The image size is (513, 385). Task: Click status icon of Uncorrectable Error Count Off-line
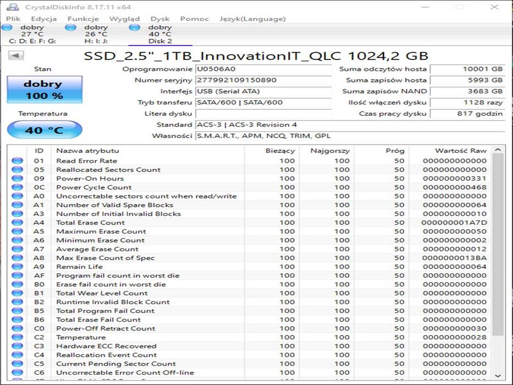[x=18, y=372]
